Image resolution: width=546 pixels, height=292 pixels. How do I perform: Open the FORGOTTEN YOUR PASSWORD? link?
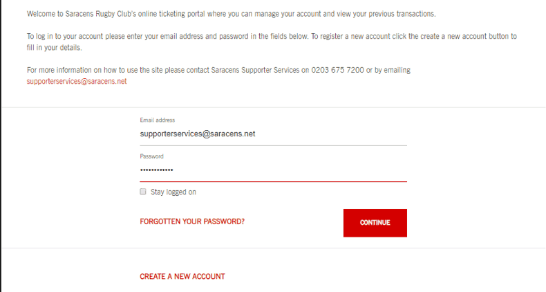[x=192, y=221]
